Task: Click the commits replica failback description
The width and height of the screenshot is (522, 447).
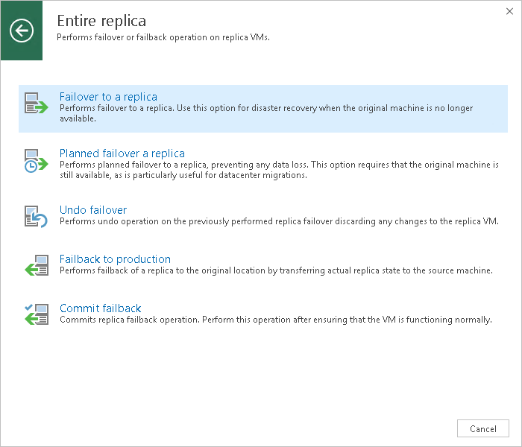Action: (x=276, y=320)
